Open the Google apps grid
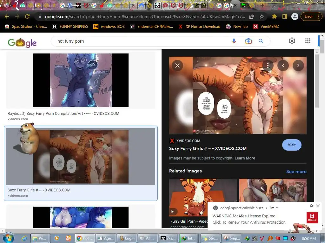This screenshot has width=325, height=243. point(308,41)
